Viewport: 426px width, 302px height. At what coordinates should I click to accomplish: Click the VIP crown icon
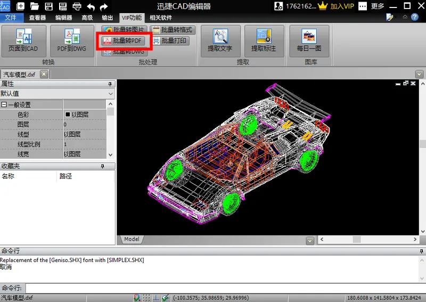(323, 6)
